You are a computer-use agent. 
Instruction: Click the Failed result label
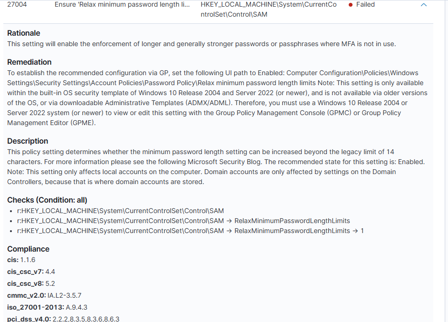pyautogui.click(x=365, y=5)
